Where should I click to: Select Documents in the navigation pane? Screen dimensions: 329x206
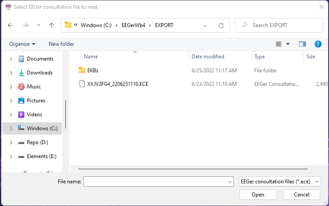coord(40,59)
